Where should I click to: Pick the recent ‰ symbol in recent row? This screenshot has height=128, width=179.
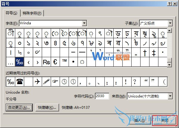pyautogui.click(x=10, y=82)
